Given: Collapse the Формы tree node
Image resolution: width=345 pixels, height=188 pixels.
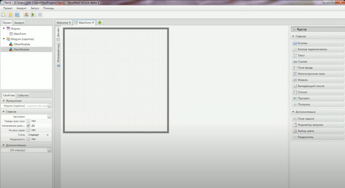Looking at the screenshot, I should coord(4,29).
